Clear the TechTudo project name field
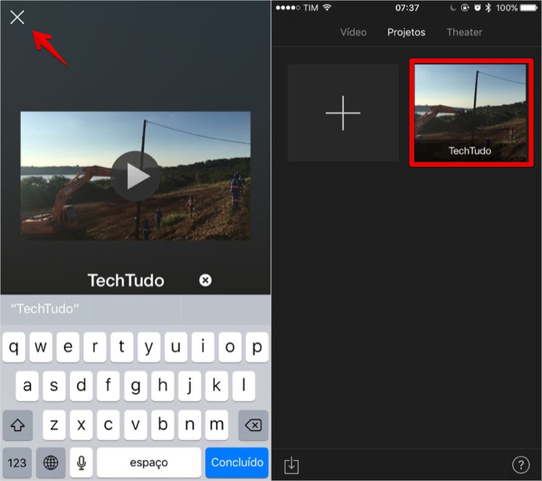Viewport: 542px width, 481px height. 205,280
